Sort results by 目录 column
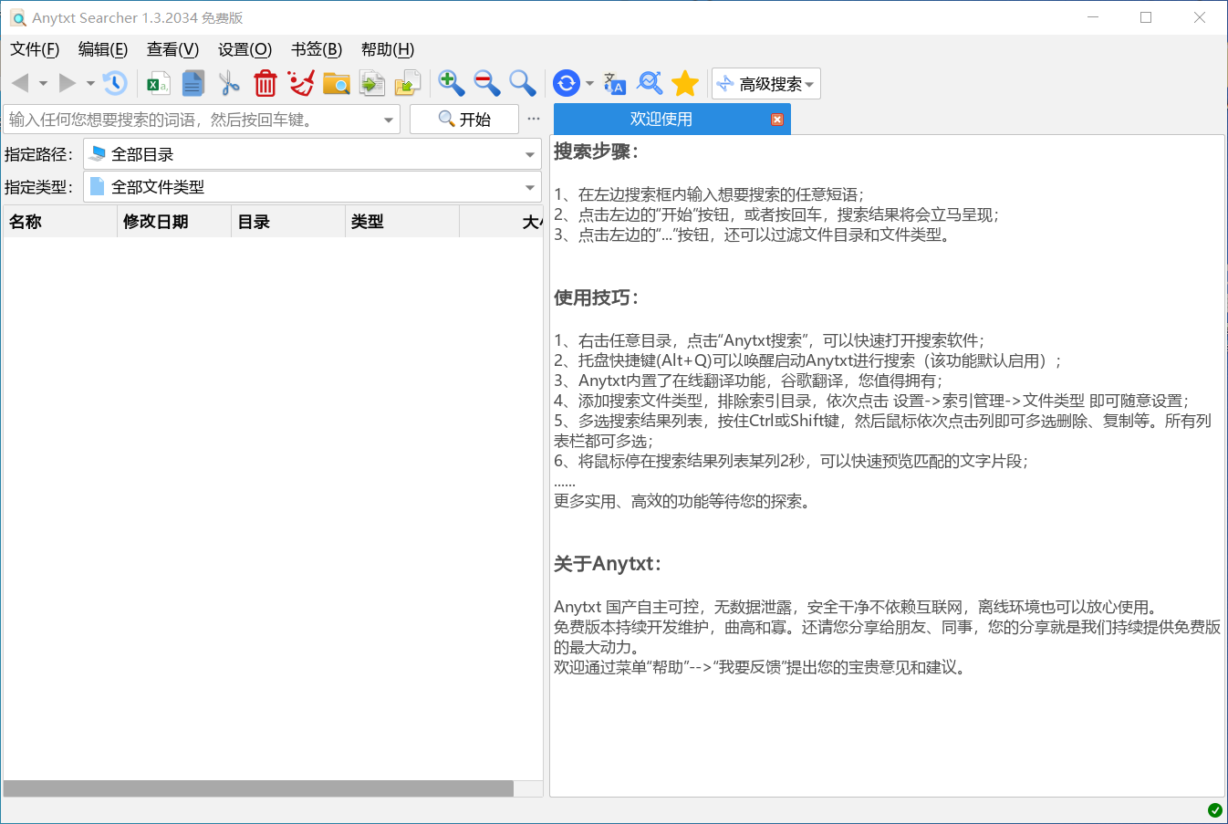Viewport: 1228px width, 824px height. [x=288, y=222]
